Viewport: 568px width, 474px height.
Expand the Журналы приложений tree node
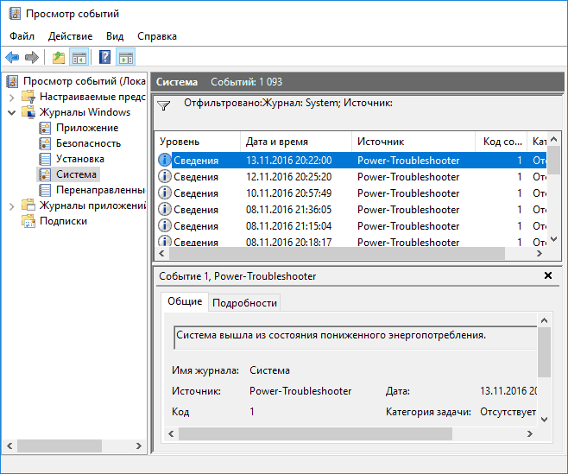(x=11, y=206)
